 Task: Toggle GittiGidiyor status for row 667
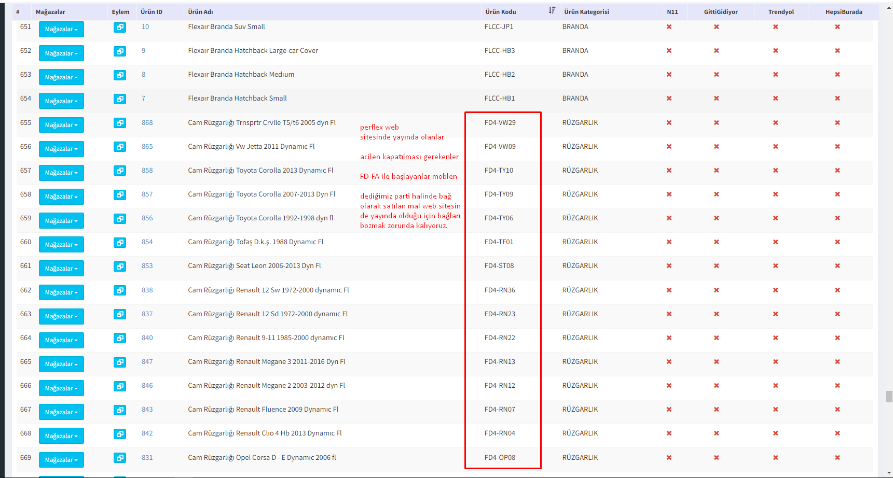(716, 410)
